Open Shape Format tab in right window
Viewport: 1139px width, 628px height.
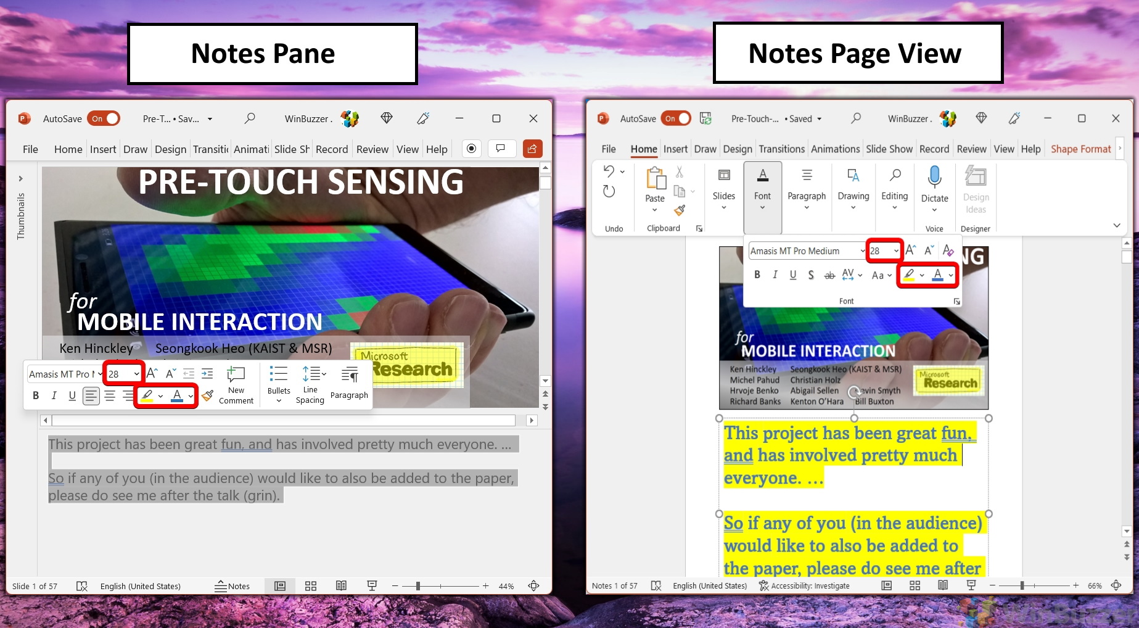(x=1080, y=149)
